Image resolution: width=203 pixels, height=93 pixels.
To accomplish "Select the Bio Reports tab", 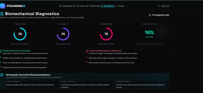I will (108, 6).
